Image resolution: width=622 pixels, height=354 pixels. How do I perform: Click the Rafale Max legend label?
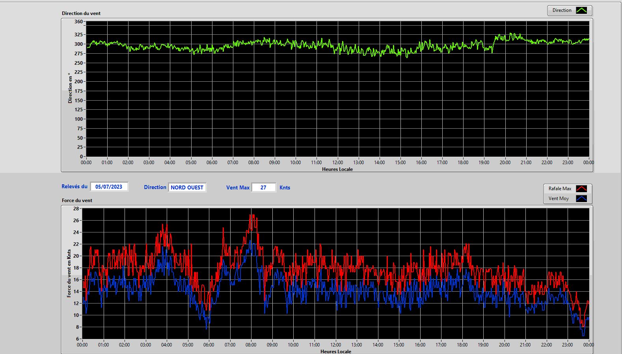560,189
